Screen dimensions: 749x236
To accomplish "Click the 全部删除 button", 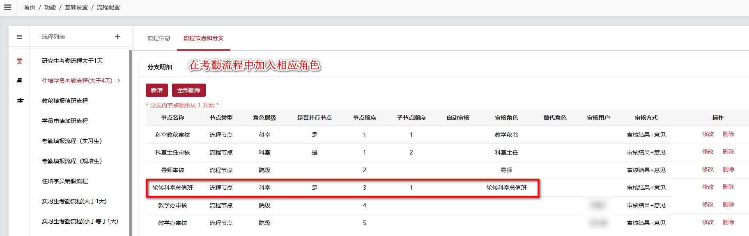I will coord(189,90).
